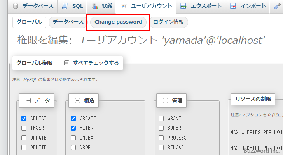Click the リソースの制限 heading
The height and width of the screenshot is (155, 283).
tap(253, 99)
